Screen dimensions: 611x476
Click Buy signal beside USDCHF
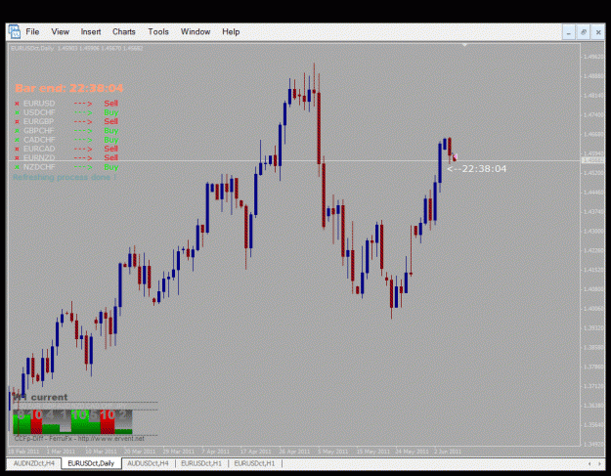(111, 112)
